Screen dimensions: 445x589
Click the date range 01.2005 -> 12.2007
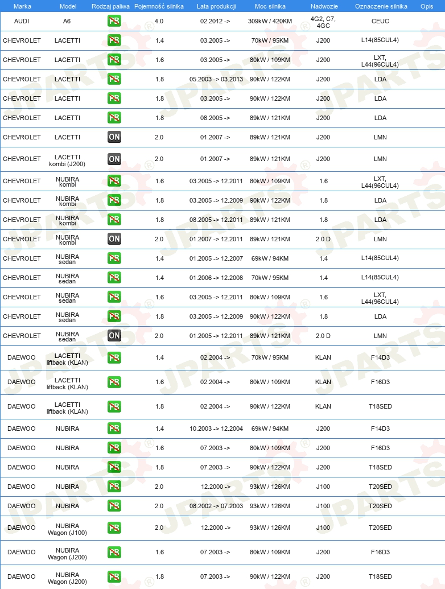click(x=216, y=258)
